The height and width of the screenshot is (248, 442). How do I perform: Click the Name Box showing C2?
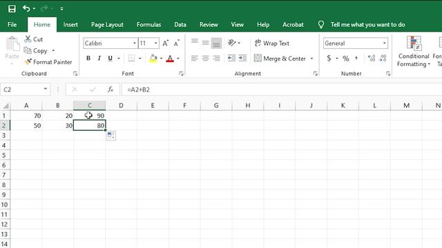tap(25, 90)
